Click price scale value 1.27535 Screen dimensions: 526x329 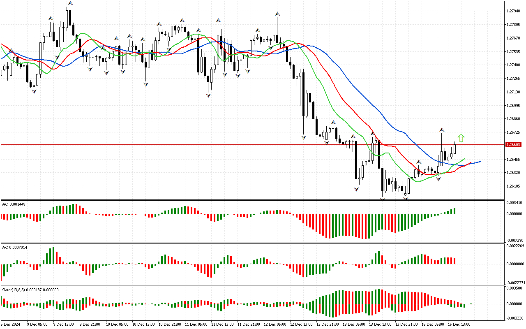tap(514, 52)
